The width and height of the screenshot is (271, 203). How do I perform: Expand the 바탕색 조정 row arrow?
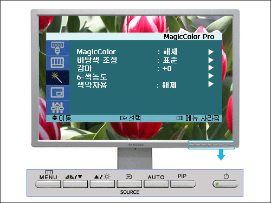211,60
